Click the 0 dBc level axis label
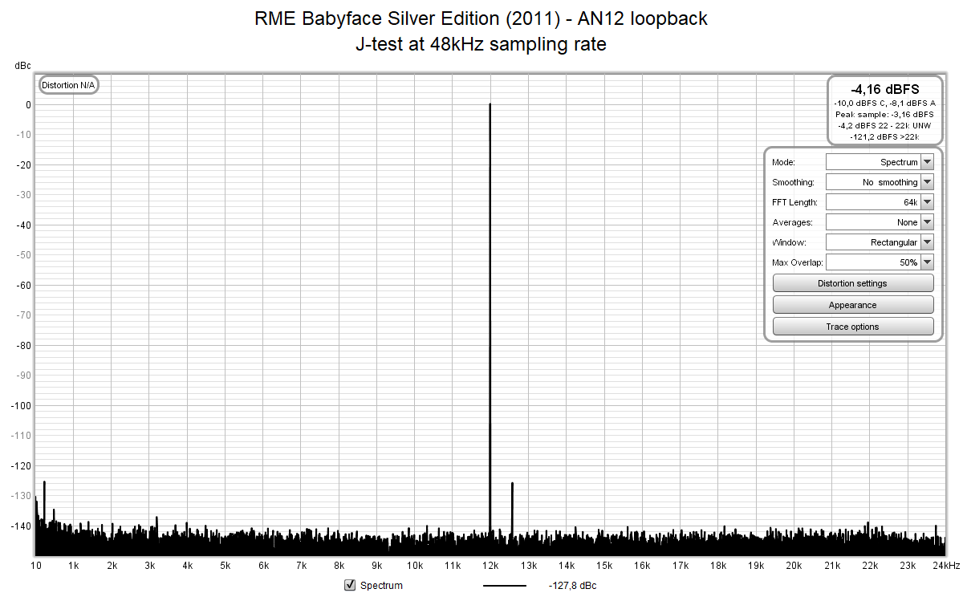The height and width of the screenshot is (597, 963). point(28,104)
